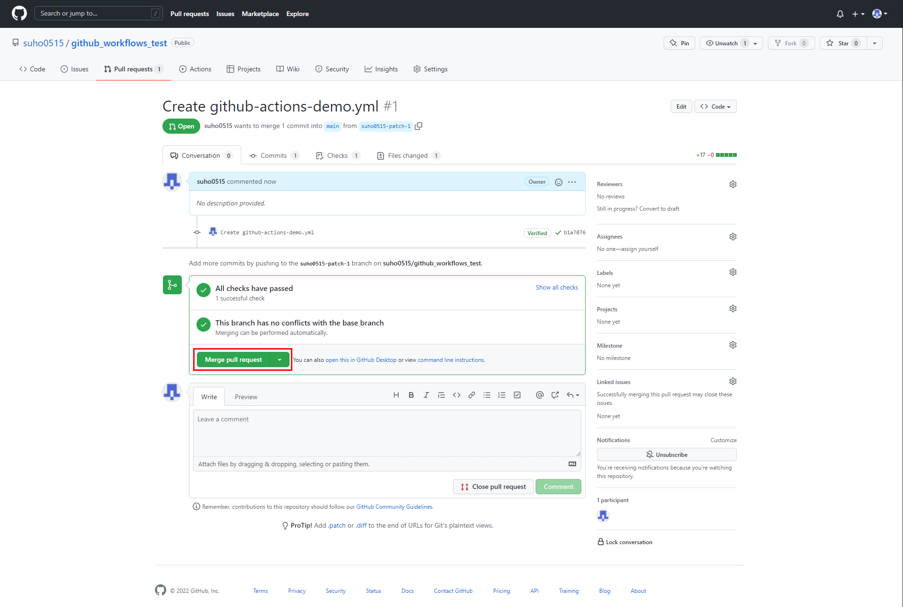
Task: Focus the Search or jump to field
Action: click(99, 13)
